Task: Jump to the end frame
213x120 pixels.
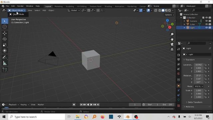Action: pos(98,105)
